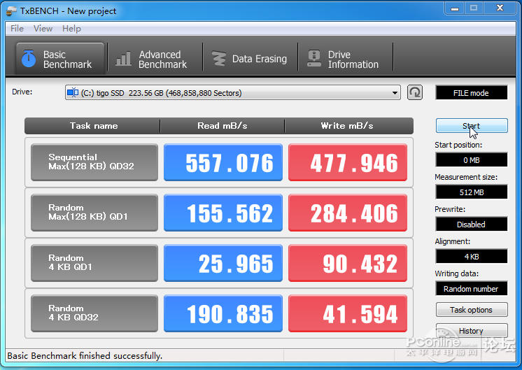Open the Drive Information tab
Image resolution: width=522 pixels, height=370 pixels.
click(345, 59)
